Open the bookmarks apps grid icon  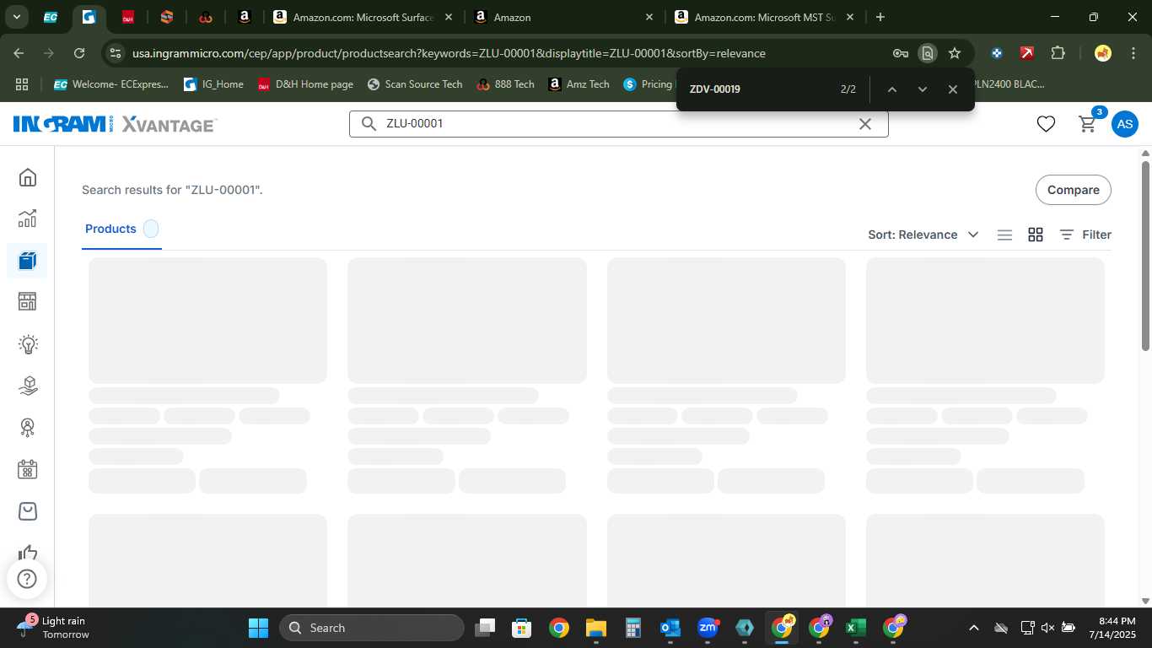coord(22,84)
